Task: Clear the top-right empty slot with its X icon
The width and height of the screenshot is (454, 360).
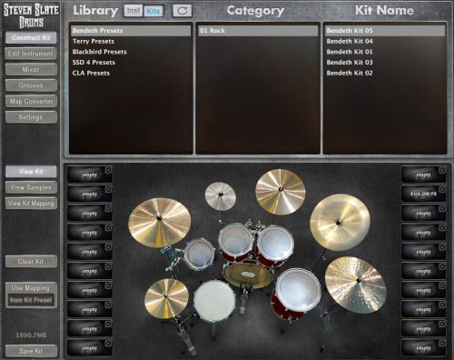Action: [442, 170]
